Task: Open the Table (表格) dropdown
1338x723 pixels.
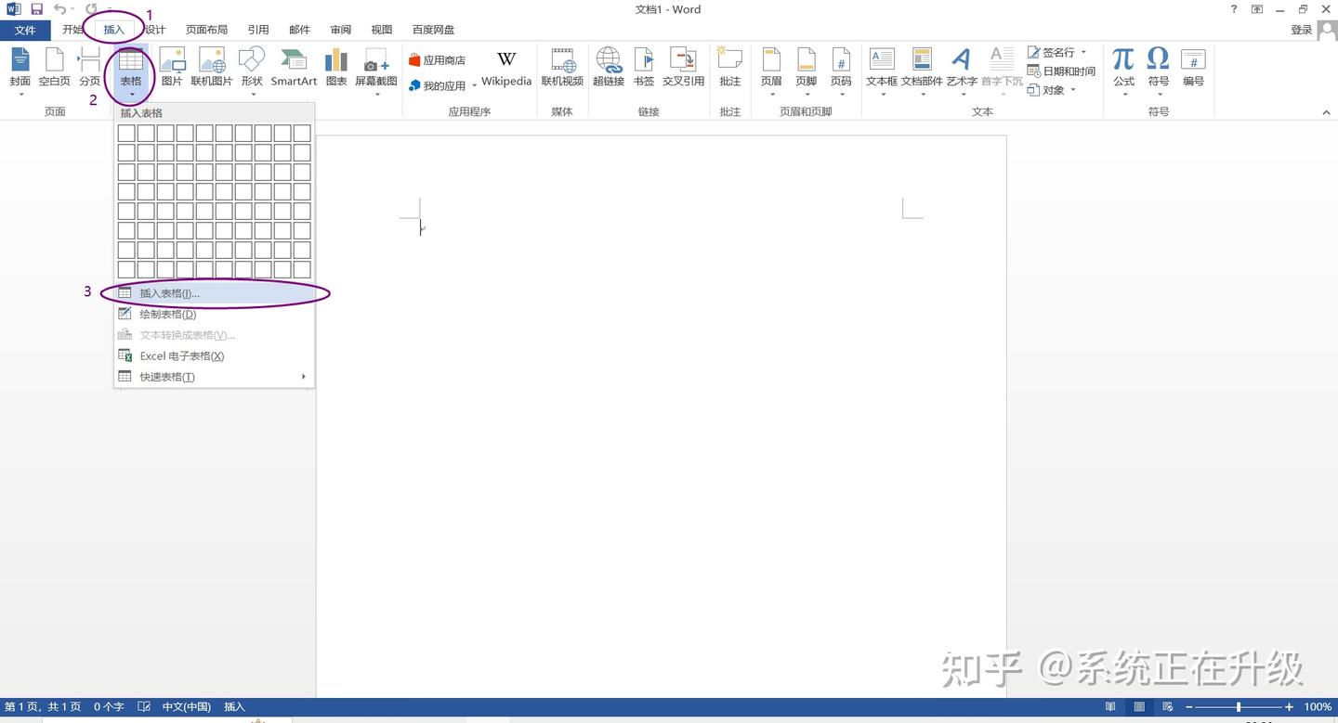Action: pos(131,71)
